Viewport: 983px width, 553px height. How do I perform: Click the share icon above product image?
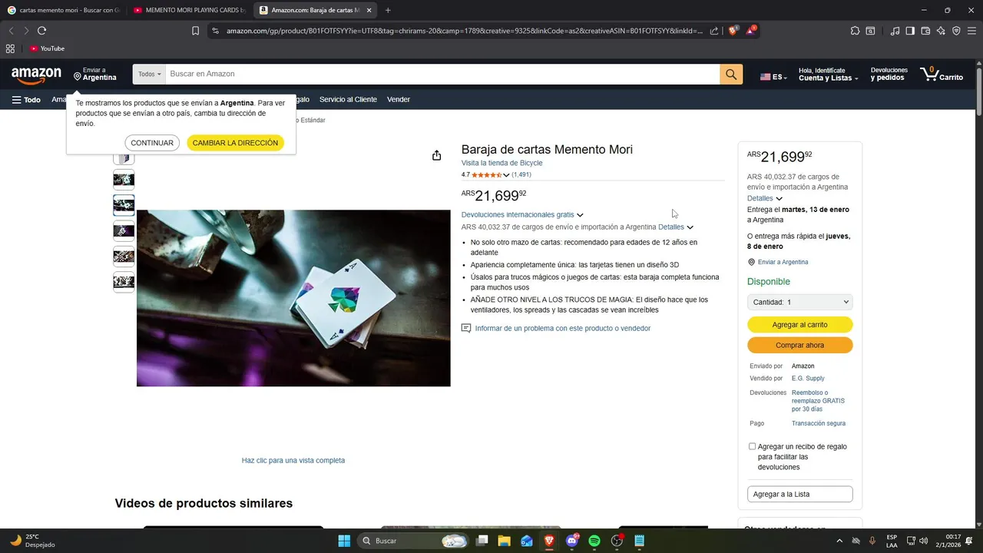click(x=436, y=155)
